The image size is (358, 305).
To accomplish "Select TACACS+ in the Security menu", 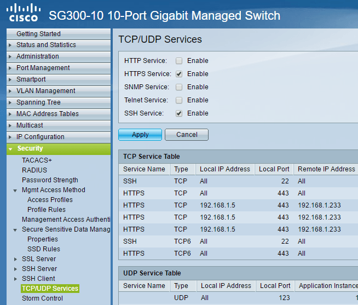I will pyautogui.click(x=37, y=160).
